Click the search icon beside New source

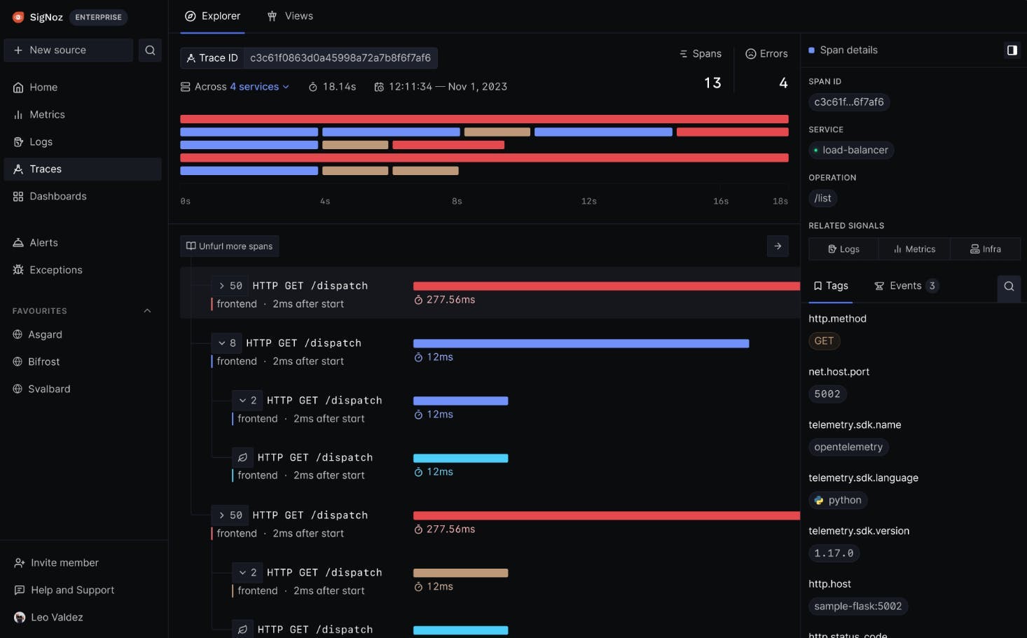click(150, 50)
